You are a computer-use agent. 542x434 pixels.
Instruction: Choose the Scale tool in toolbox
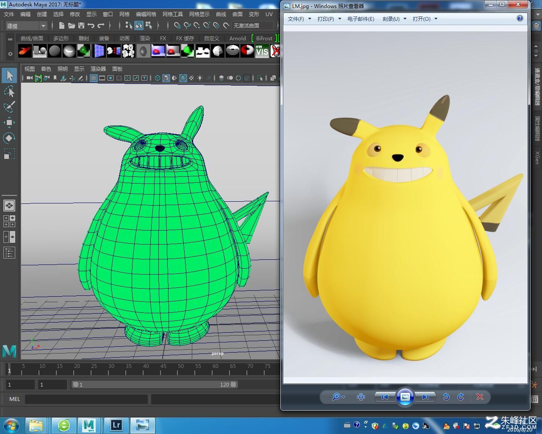coord(9,154)
